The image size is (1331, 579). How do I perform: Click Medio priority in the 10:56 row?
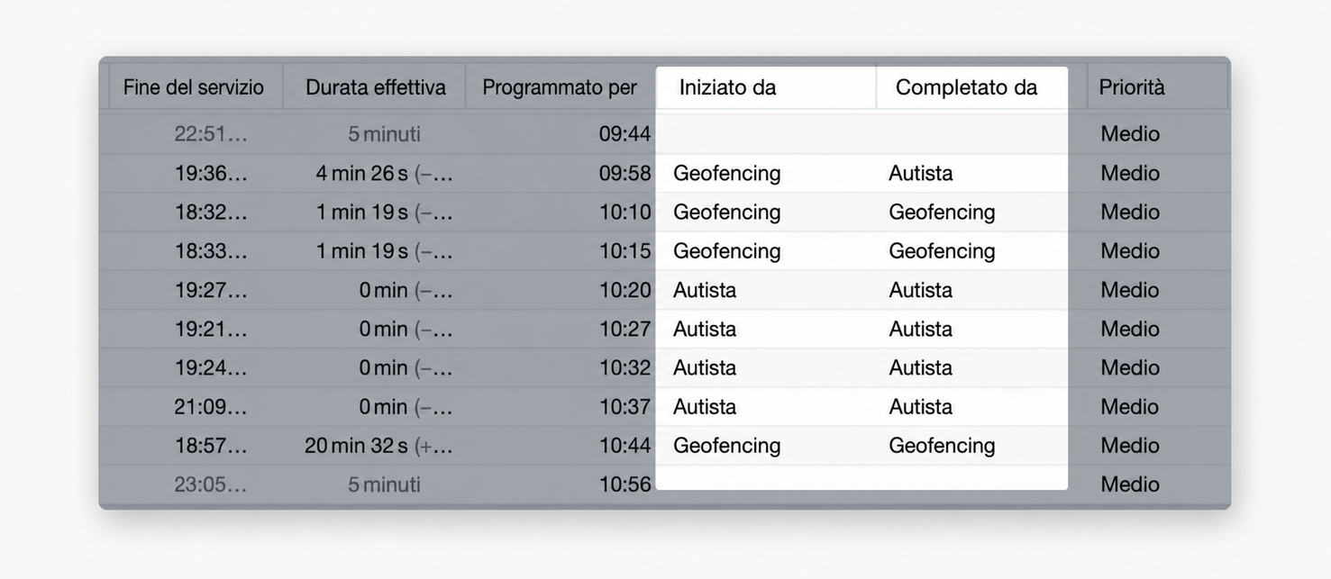pyautogui.click(x=1130, y=484)
